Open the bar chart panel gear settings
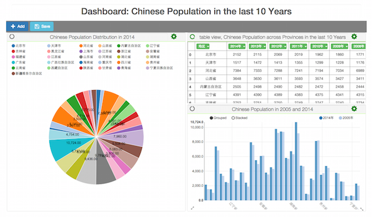 354,109
